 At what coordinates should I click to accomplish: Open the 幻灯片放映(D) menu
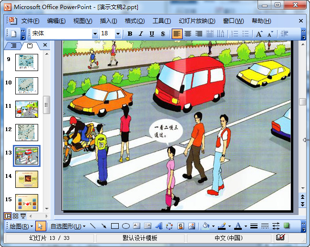[x=197, y=21]
